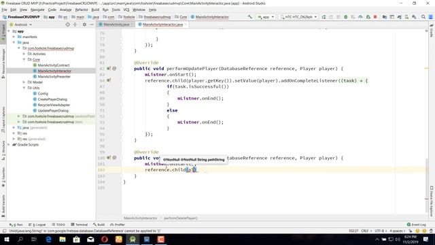
Task: Click the green Debug bug icon
Action: point(346,17)
